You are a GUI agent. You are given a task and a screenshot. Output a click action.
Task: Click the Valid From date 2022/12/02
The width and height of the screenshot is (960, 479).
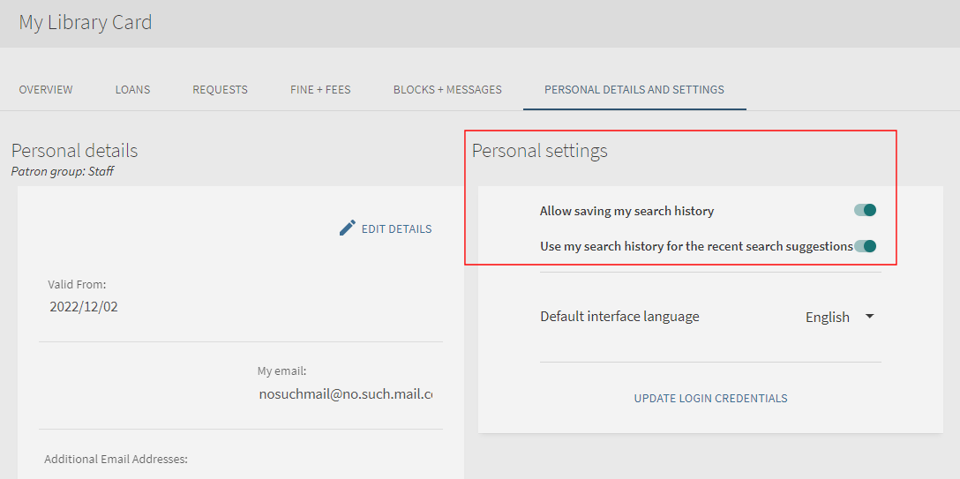click(x=84, y=307)
